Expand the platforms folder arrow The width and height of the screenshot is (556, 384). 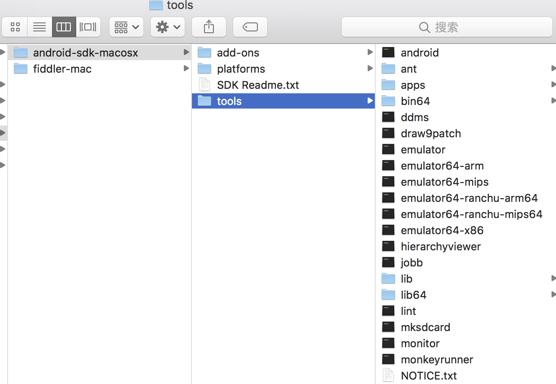370,68
